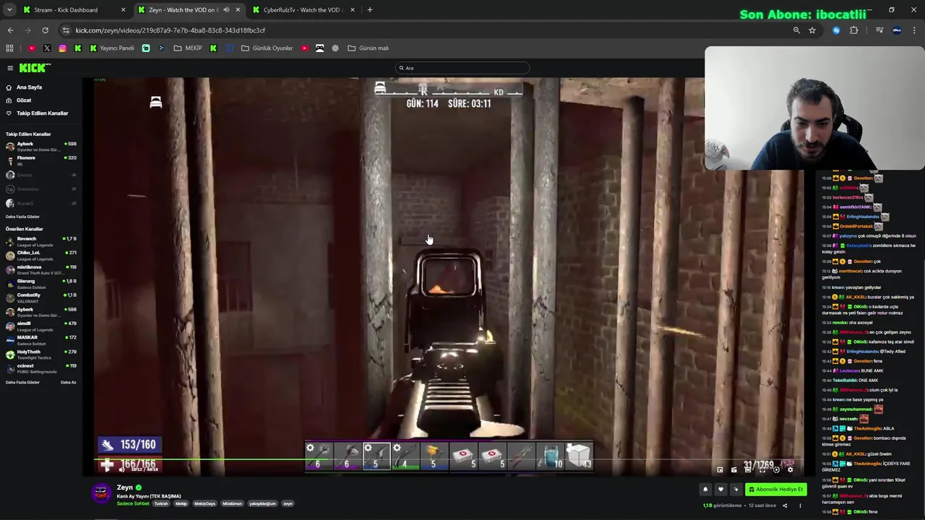Open the Günlük Oyunlar bookmark folder

click(267, 48)
